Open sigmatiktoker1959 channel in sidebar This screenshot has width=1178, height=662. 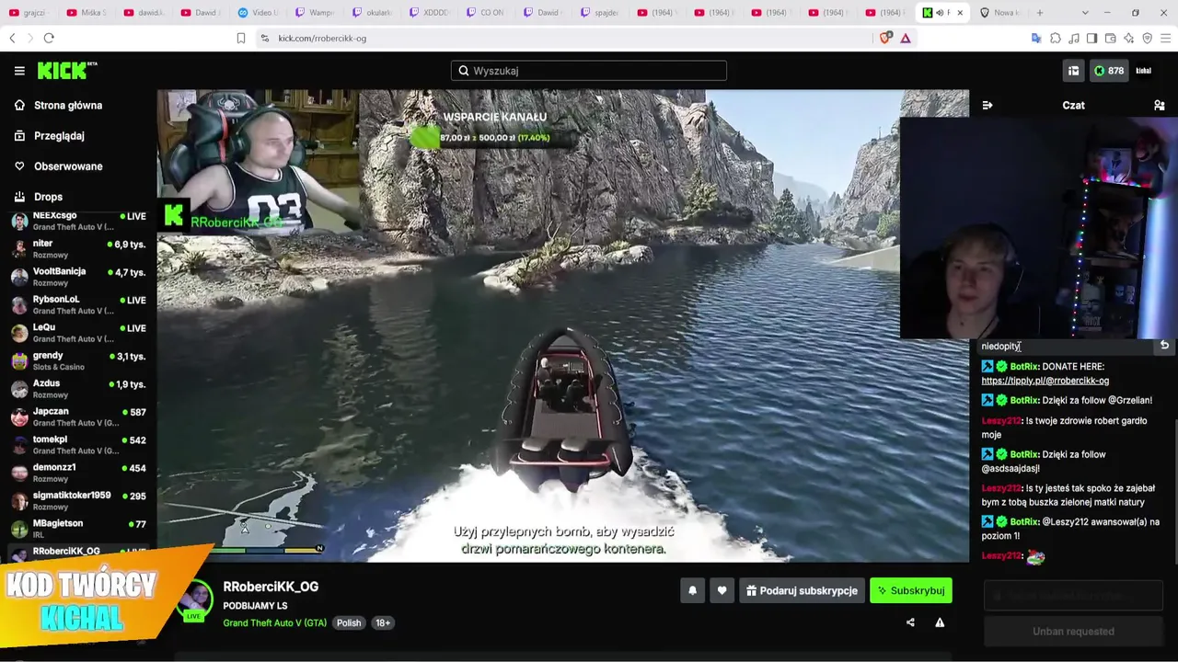78,501
